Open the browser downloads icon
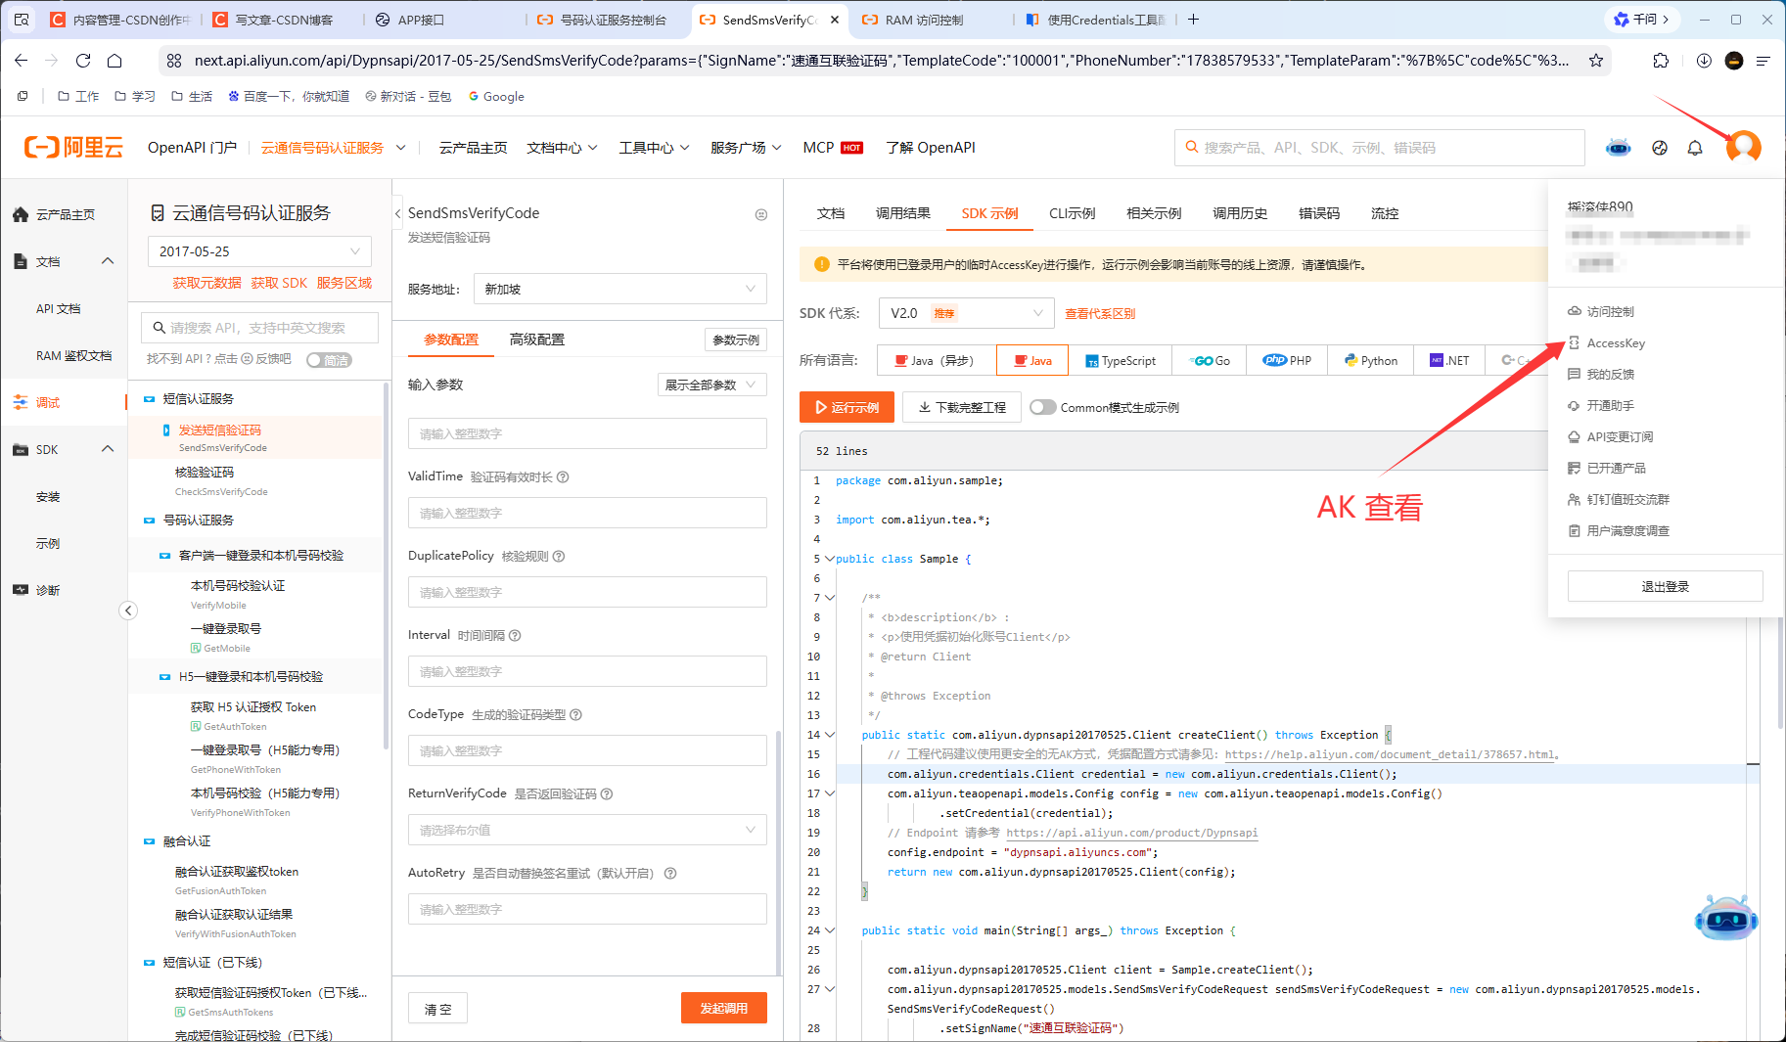The image size is (1786, 1042). pyautogui.click(x=1704, y=61)
